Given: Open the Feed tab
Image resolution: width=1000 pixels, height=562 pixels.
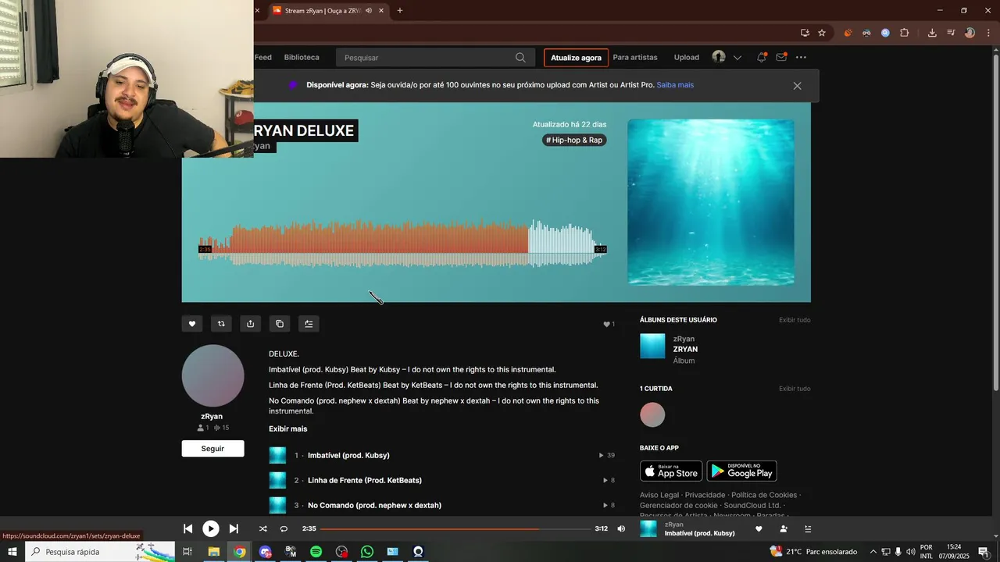Looking at the screenshot, I should point(263,57).
